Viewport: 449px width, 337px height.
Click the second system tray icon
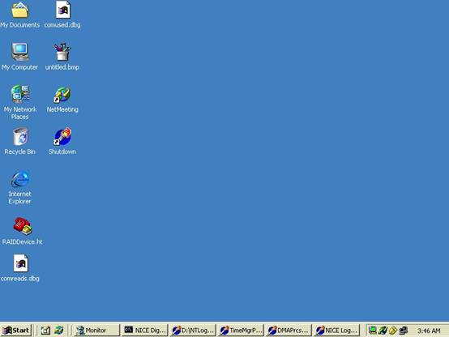tap(383, 331)
